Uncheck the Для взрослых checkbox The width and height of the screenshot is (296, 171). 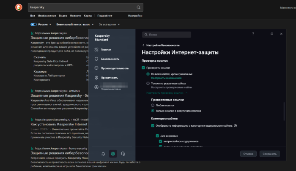click(x=157, y=136)
